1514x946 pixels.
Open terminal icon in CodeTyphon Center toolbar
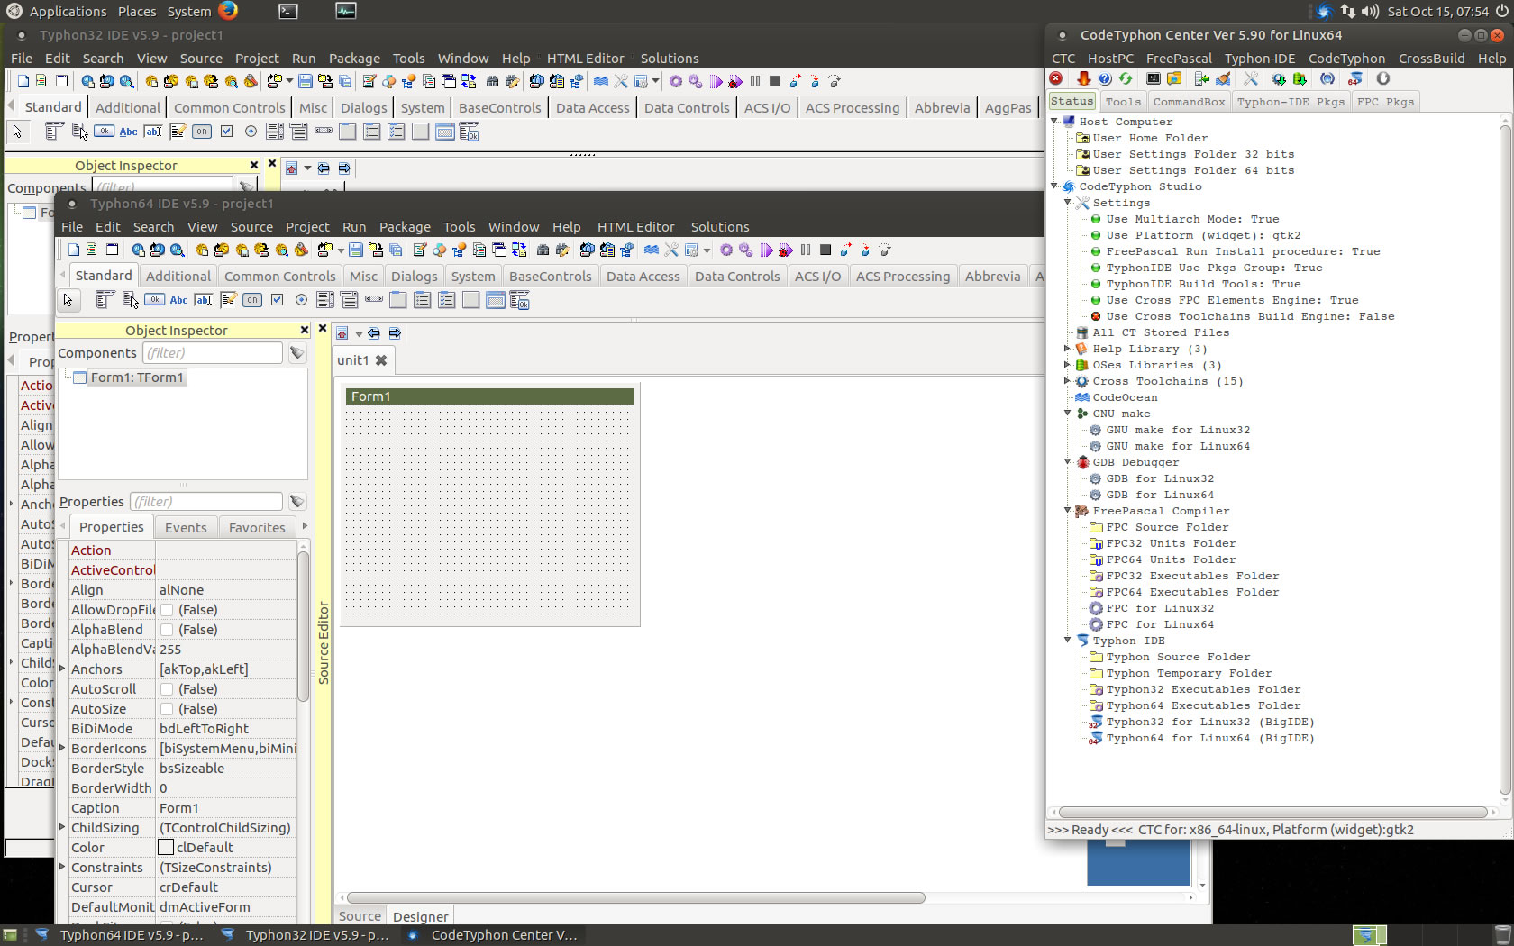[x=1154, y=78]
